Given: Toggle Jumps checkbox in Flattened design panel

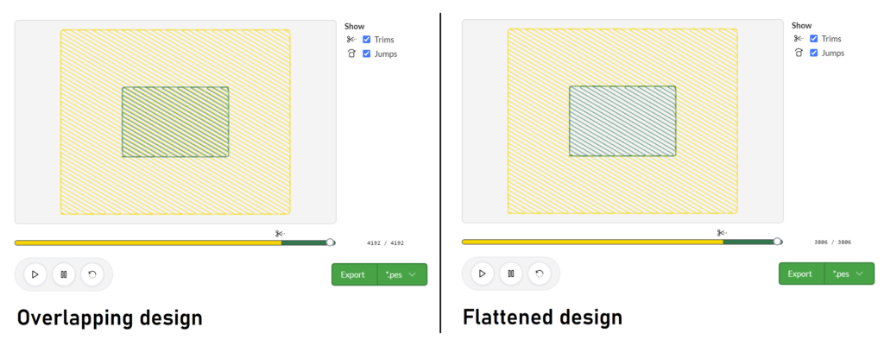Looking at the screenshot, I should 813,53.
